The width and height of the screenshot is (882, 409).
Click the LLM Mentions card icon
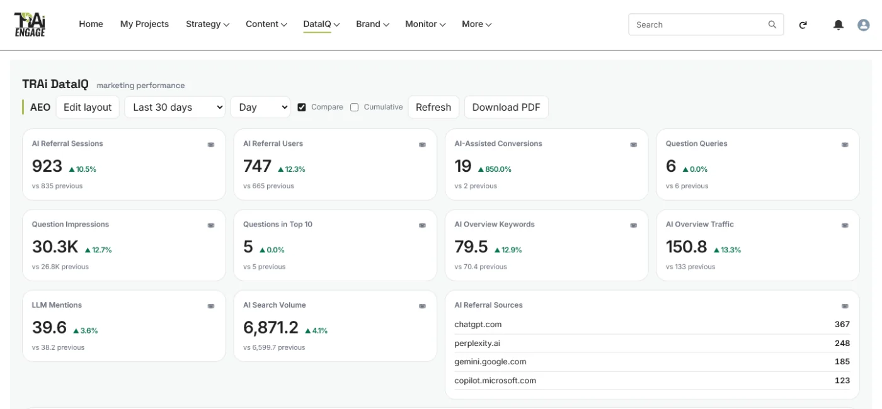click(x=211, y=306)
